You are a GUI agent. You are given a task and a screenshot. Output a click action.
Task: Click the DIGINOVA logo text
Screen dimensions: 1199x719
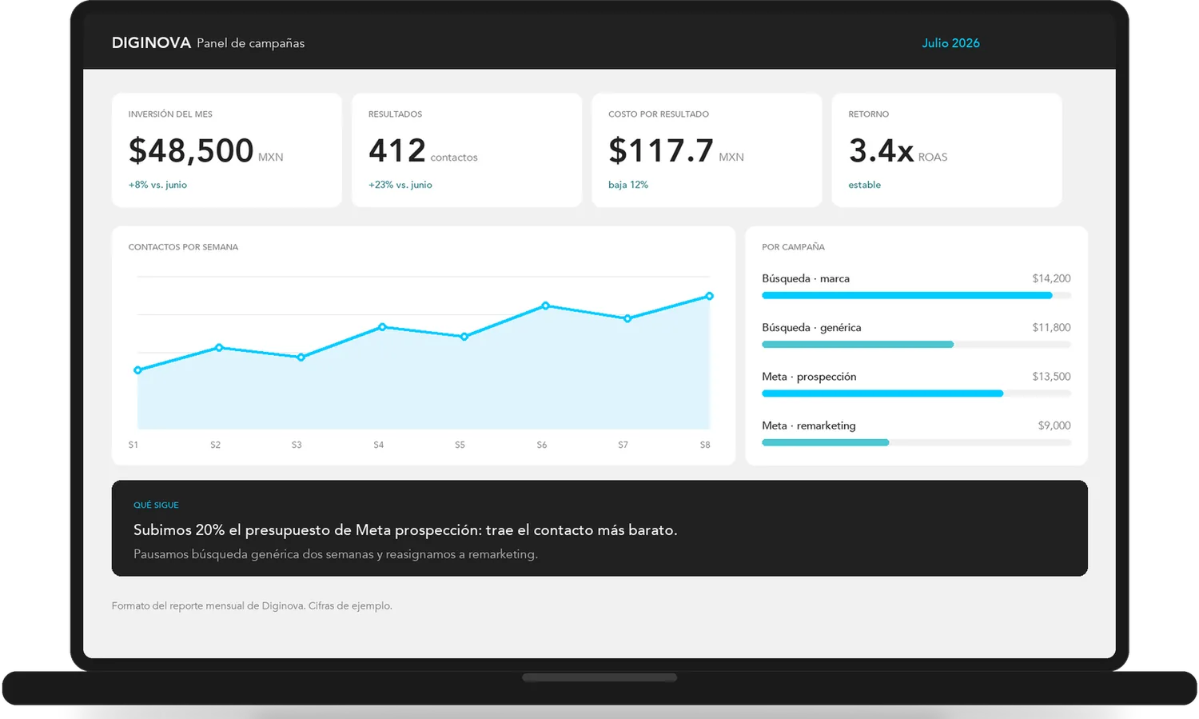151,43
